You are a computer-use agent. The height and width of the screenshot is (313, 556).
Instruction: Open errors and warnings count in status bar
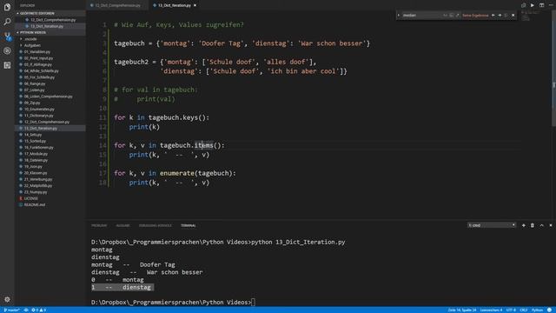[x=38, y=310]
